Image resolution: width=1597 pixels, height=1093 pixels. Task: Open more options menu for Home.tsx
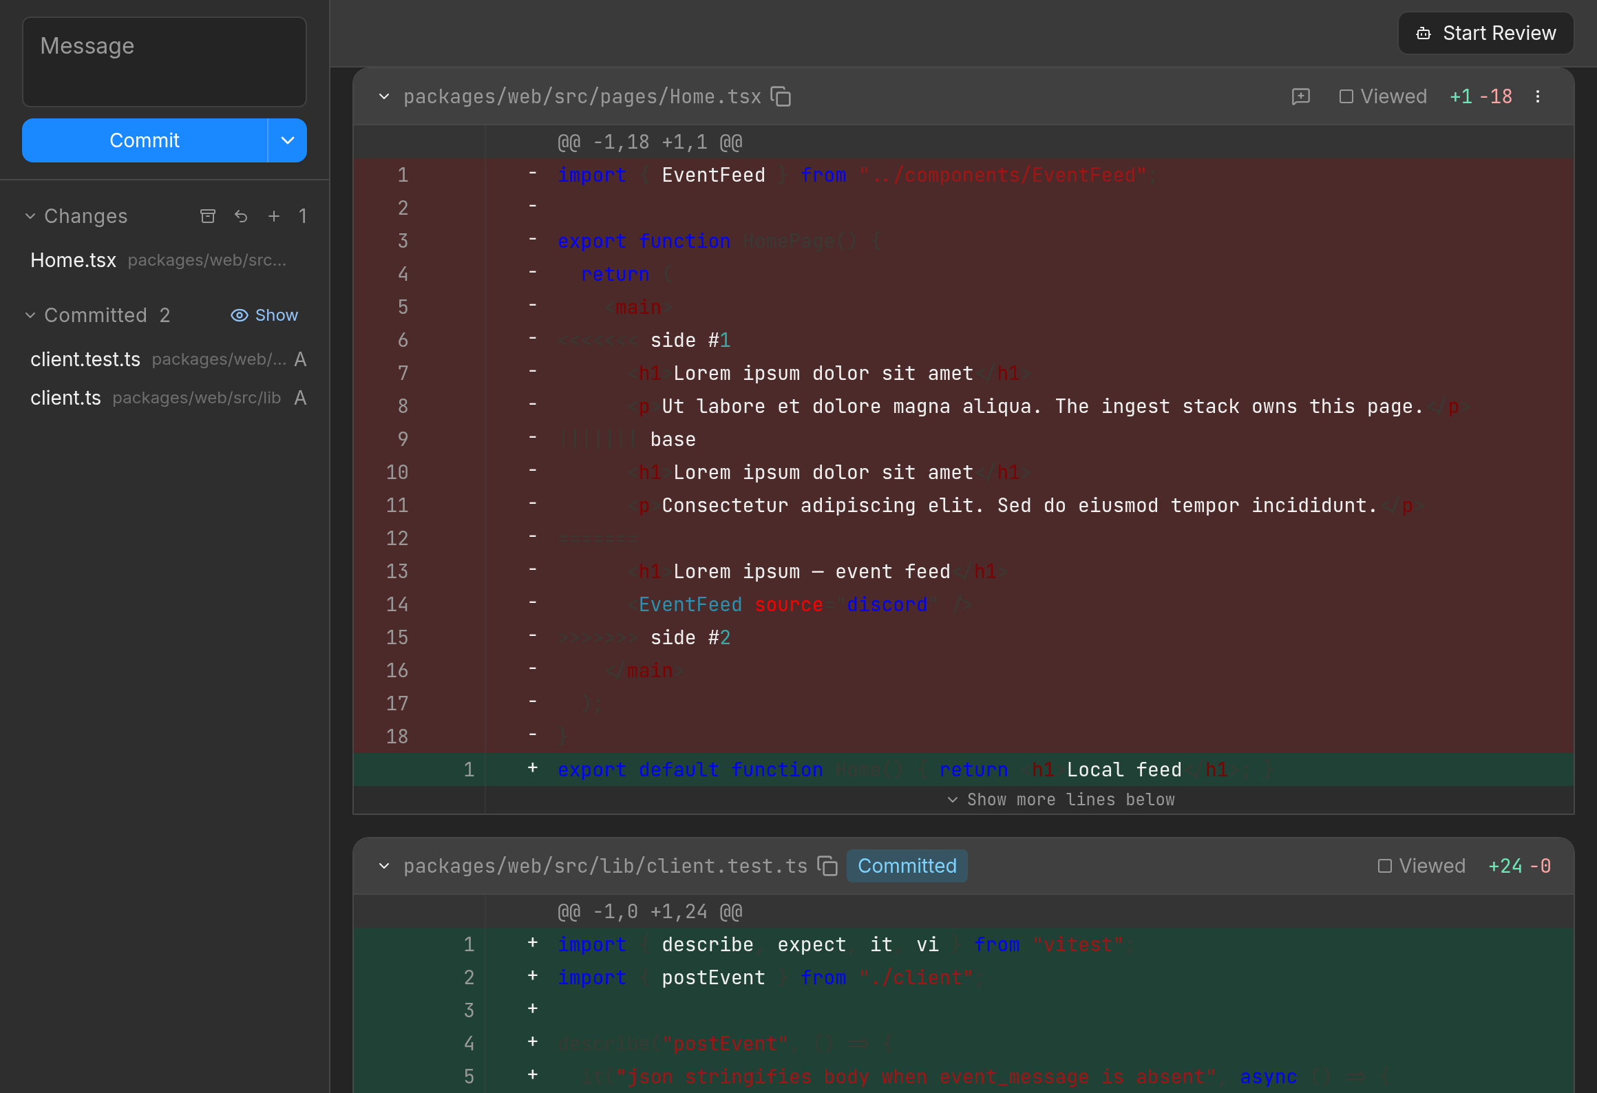point(1537,97)
